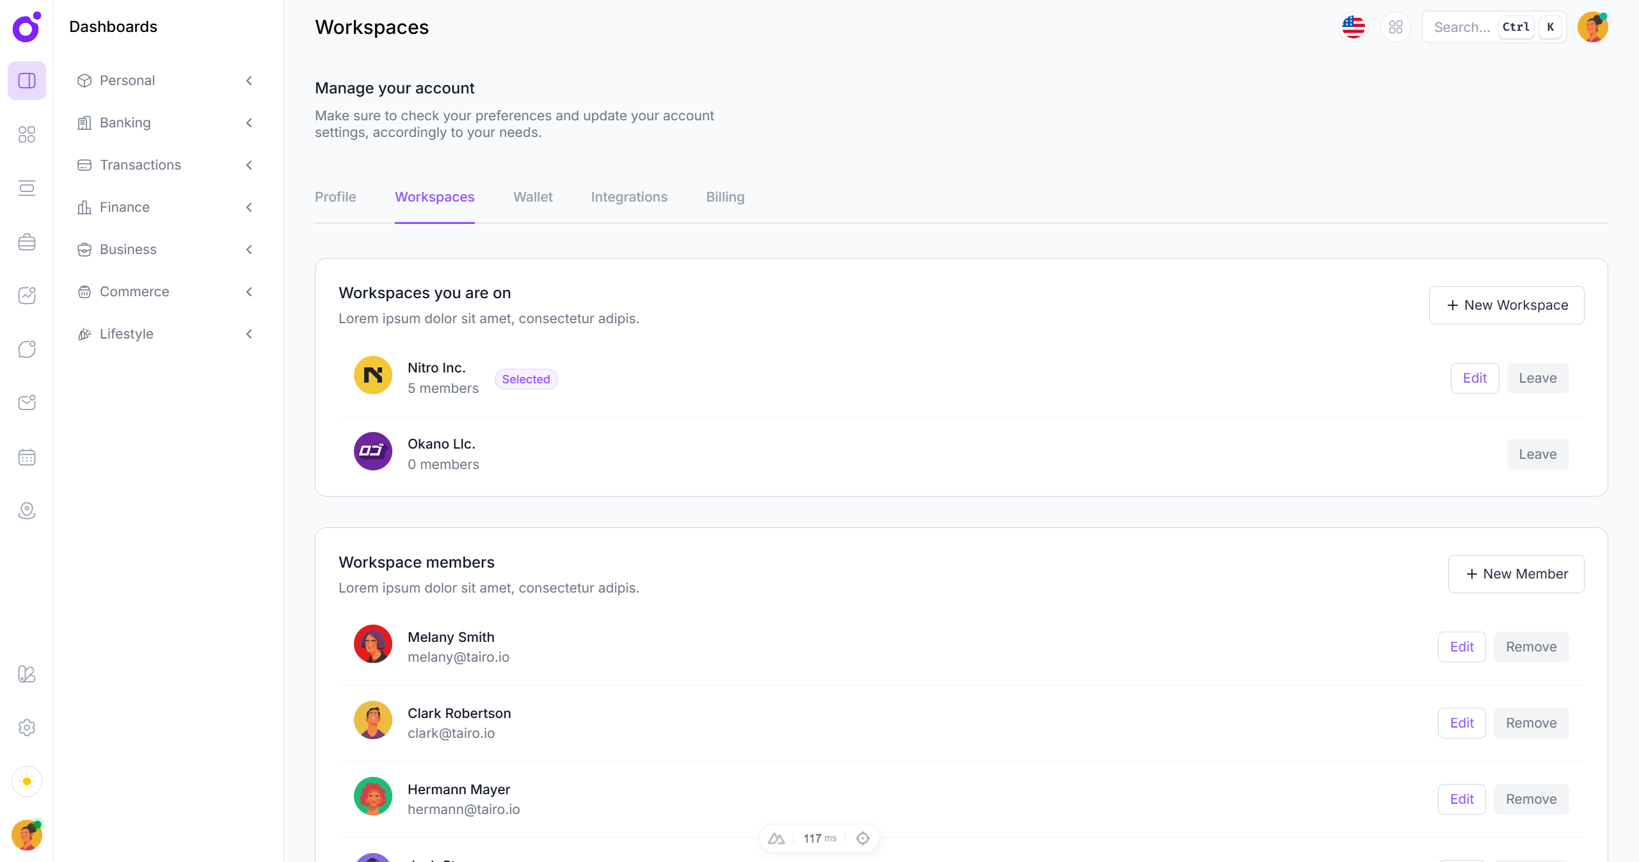This screenshot has width=1639, height=862.
Task: Open the apps grid icon in top bar
Action: [x=1396, y=27]
